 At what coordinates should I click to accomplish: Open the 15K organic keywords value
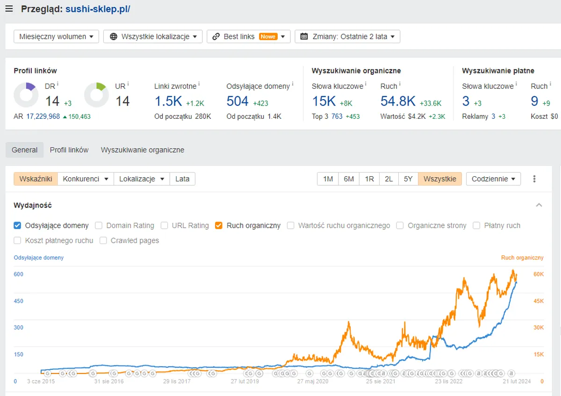click(324, 101)
